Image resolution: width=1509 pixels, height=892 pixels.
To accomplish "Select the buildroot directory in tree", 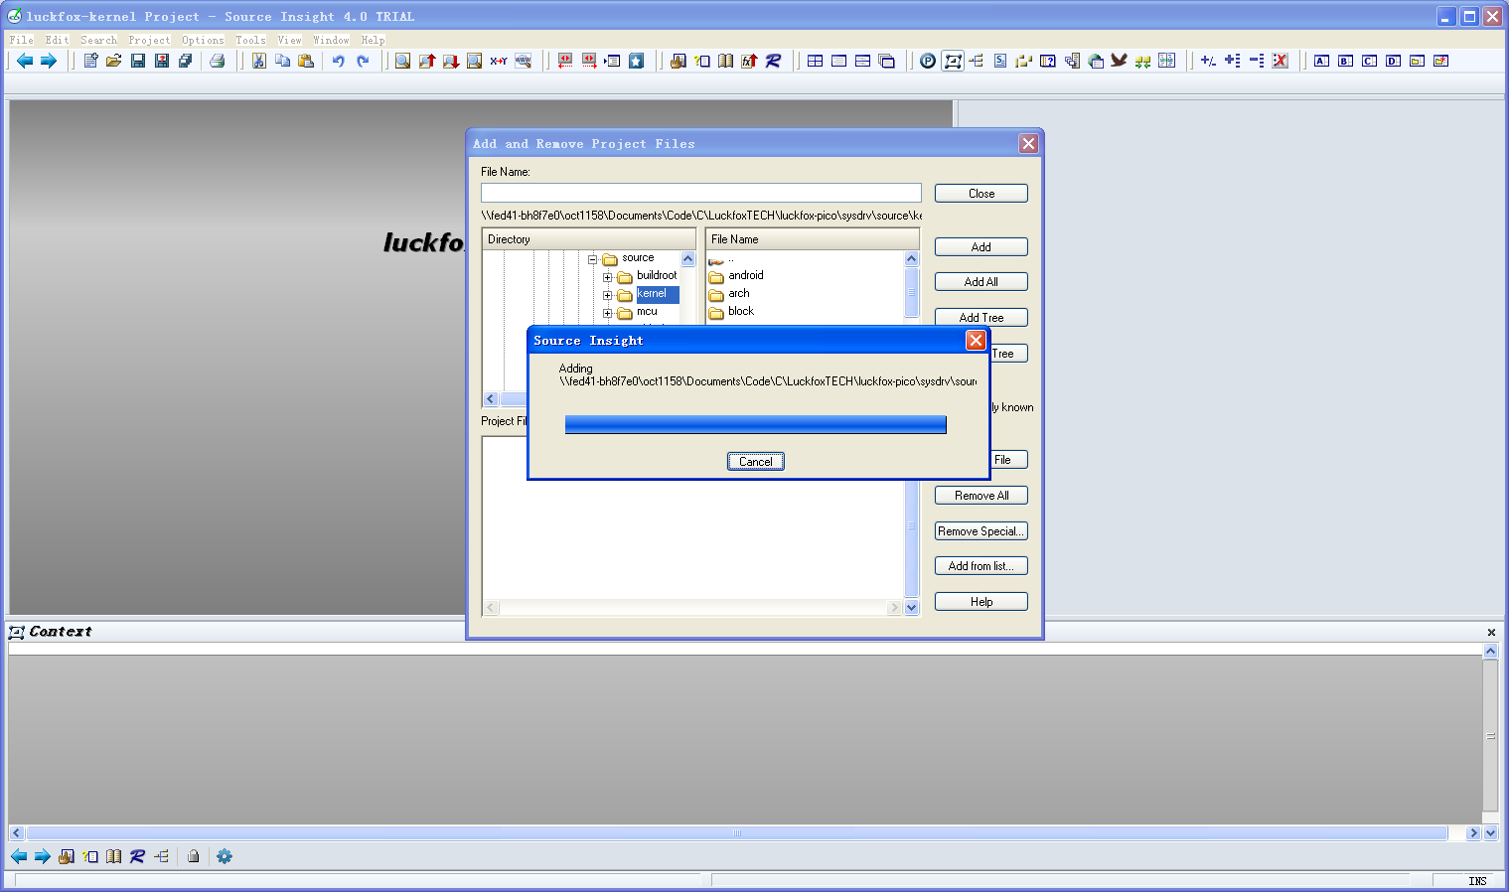I will [657, 276].
